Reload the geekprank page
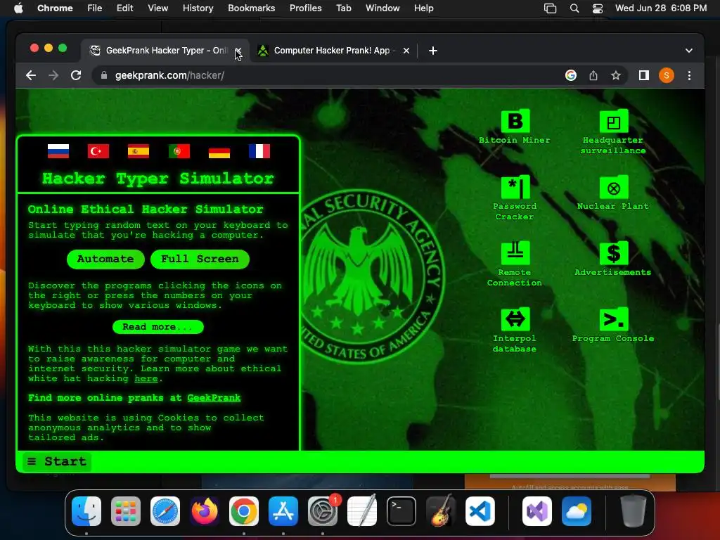720x540 pixels. [76, 75]
